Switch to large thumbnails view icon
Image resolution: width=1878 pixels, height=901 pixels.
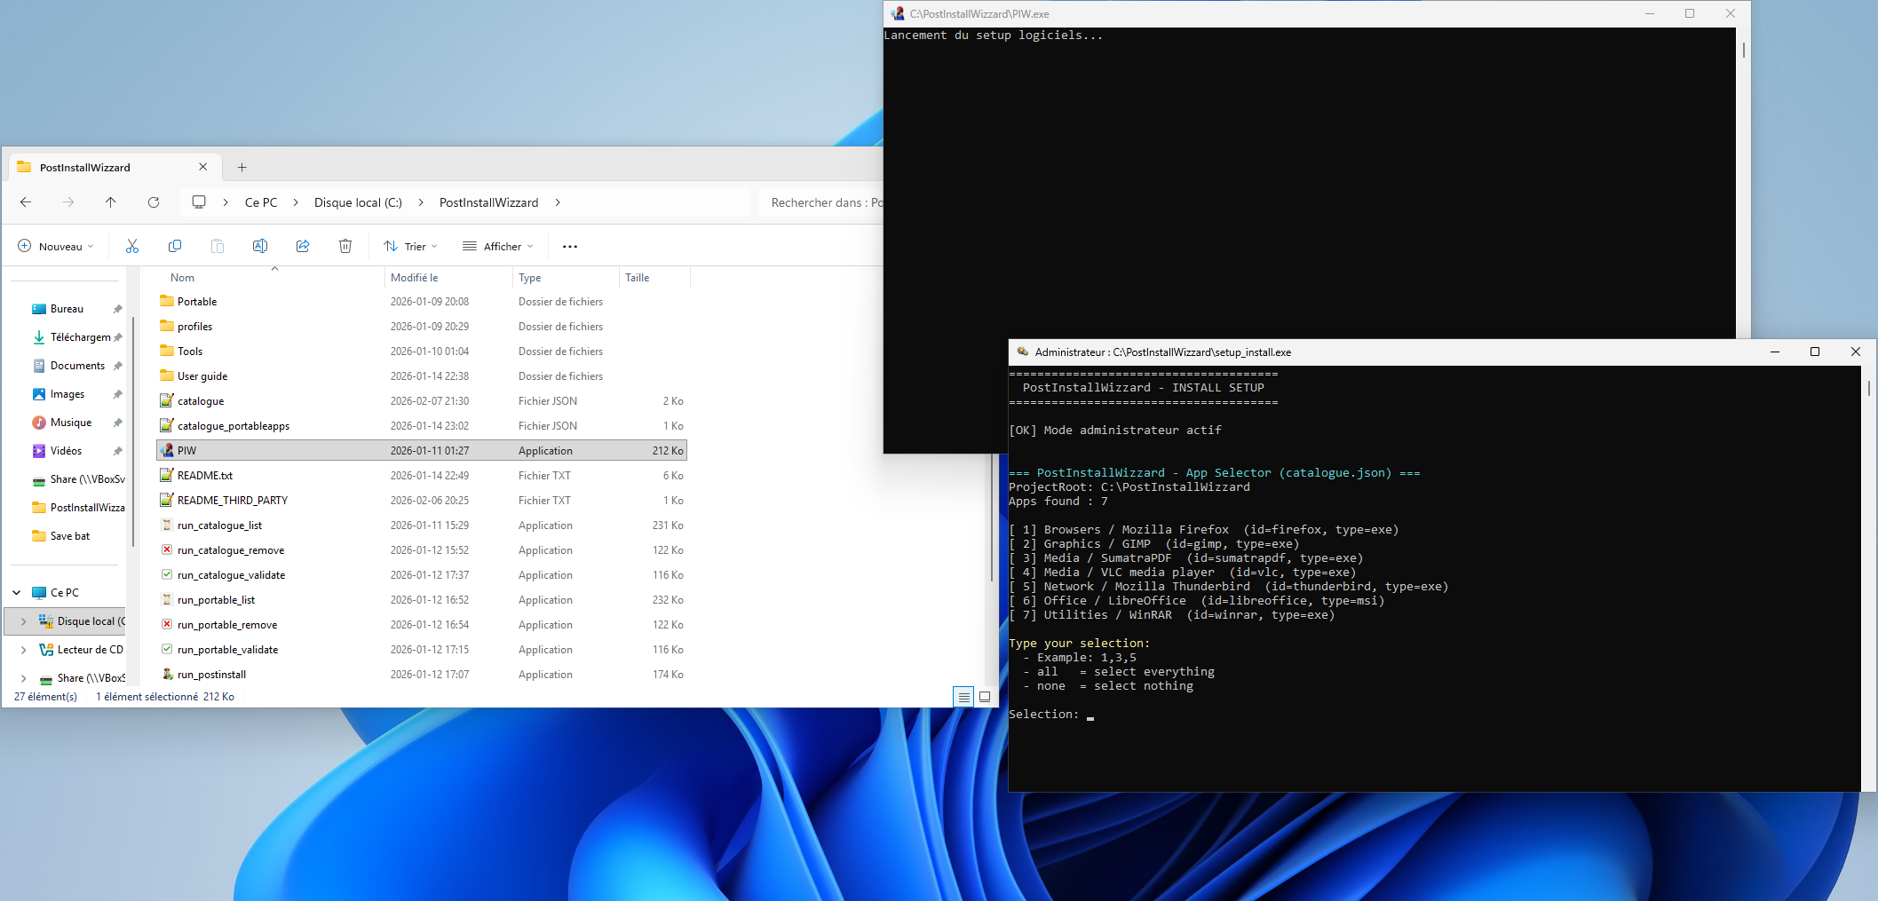tap(985, 697)
